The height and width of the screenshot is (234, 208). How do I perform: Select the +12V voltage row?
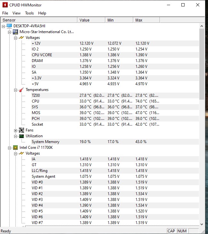click(115, 43)
